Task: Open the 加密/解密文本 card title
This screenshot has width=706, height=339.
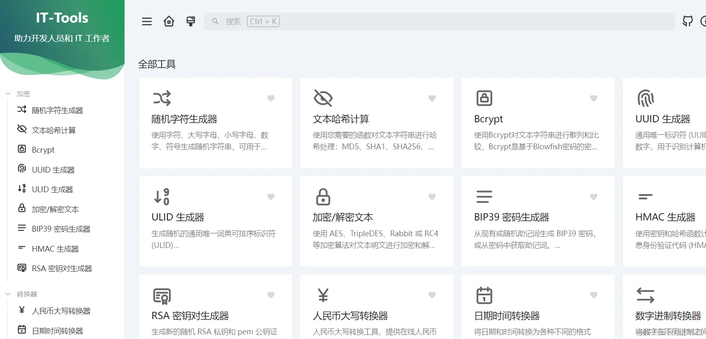Action: 343,217
